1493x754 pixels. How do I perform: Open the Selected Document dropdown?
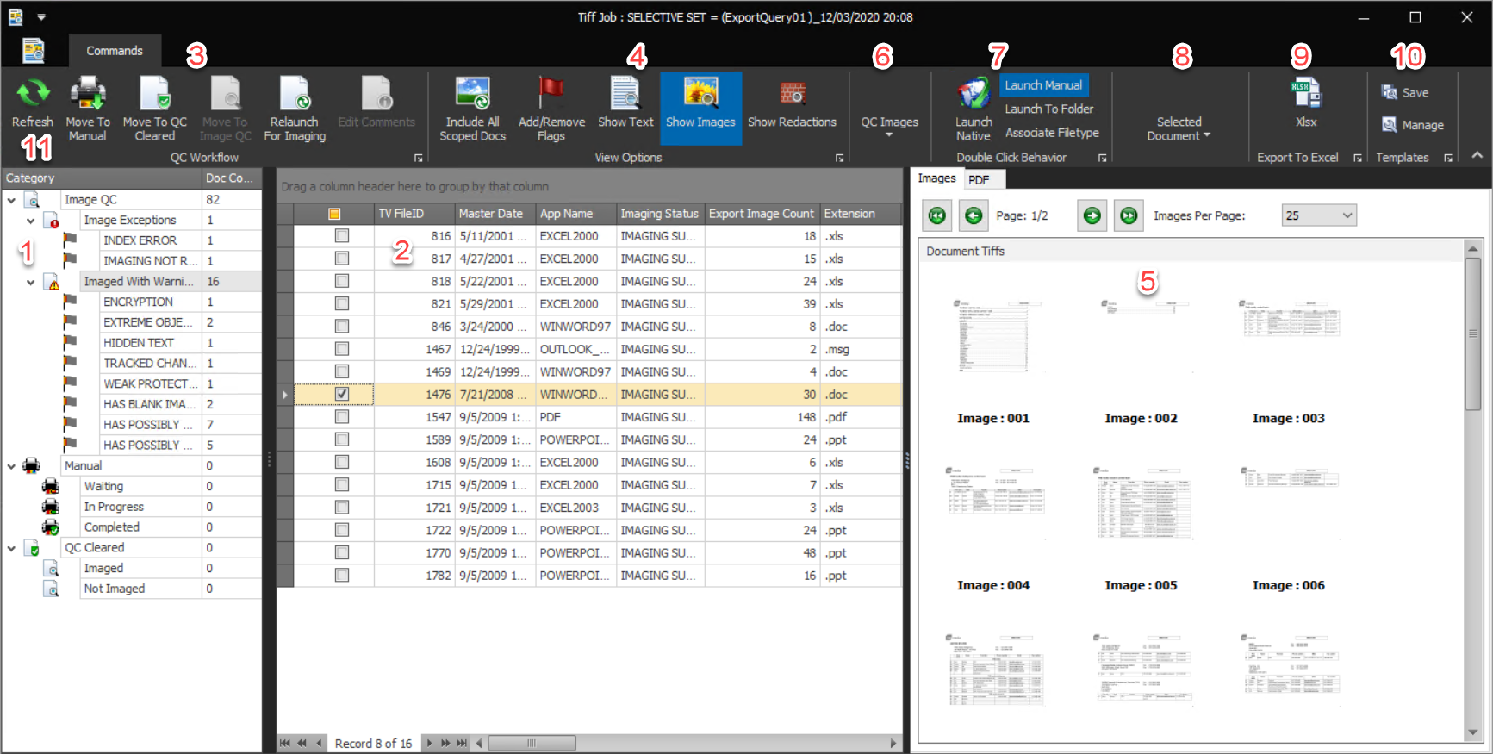coord(1179,128)
